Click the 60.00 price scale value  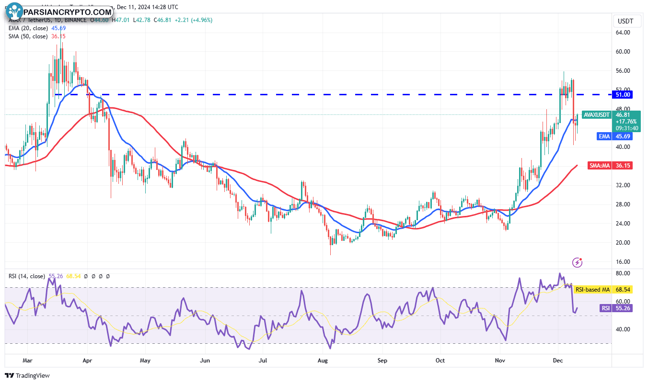623,52
